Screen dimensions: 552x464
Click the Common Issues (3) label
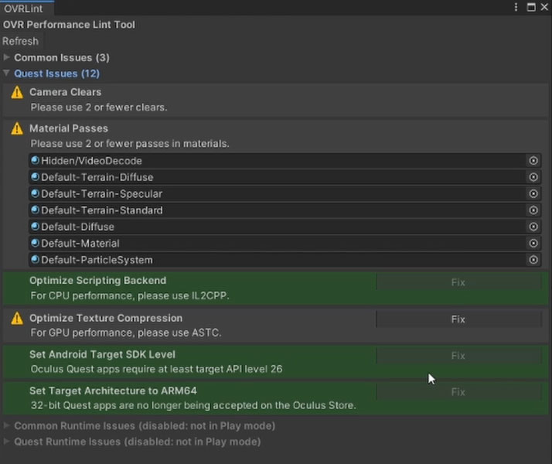pyautogui.click(x=62, y=58)
